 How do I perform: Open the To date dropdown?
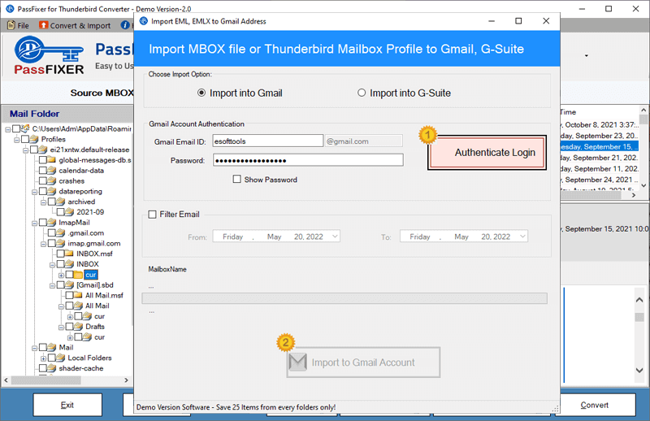click(522, 237)
